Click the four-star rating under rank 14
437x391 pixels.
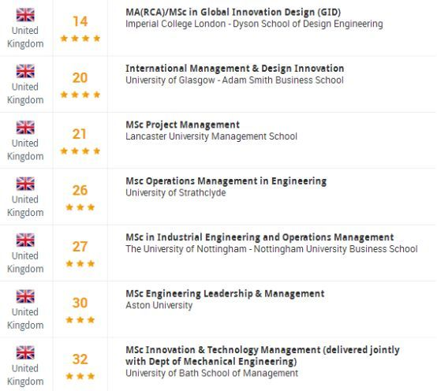click(80, 38)
